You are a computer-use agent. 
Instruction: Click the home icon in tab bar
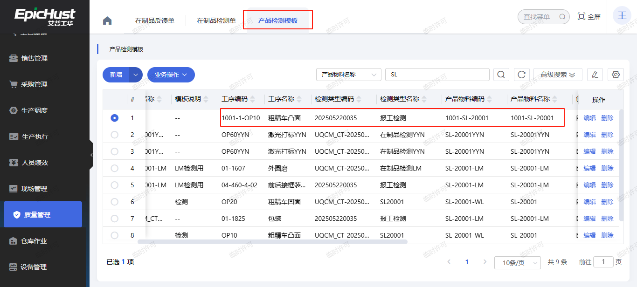pos(107,20)
